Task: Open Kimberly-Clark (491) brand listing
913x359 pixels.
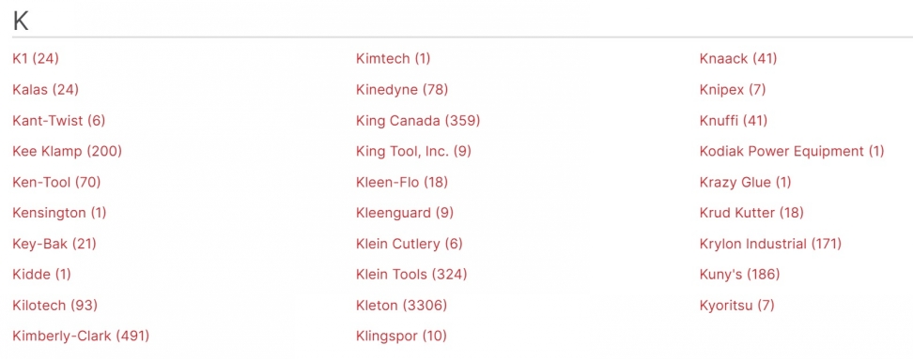Action: (81, 336)
